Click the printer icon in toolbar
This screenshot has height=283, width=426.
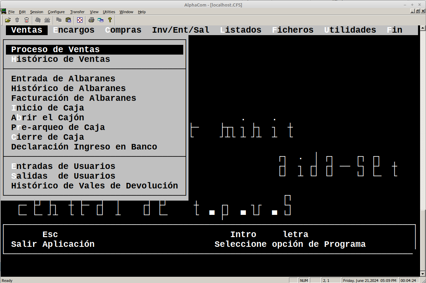[x=91, y=20]
